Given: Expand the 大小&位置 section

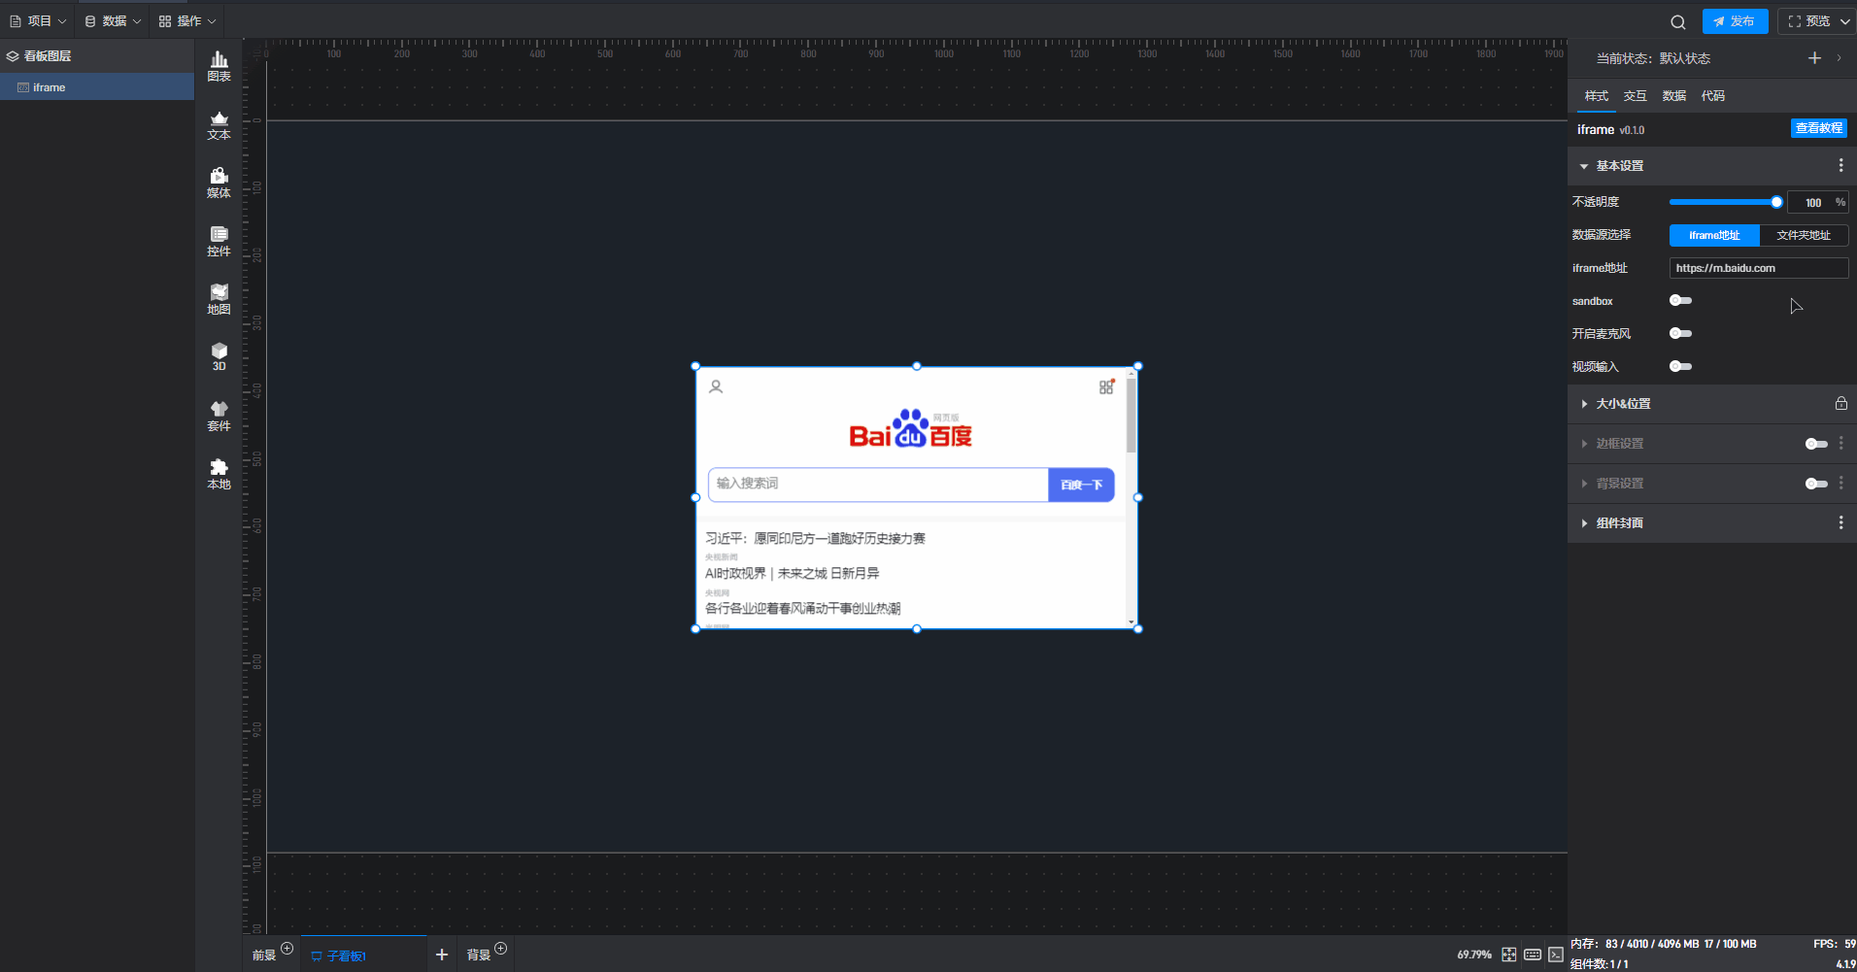Looking at the screenshot, I should coord(1584,404).
